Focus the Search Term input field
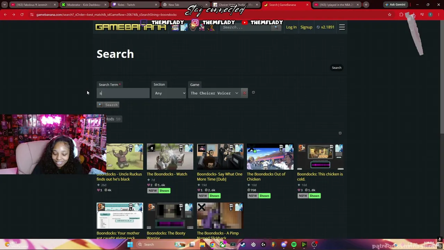 [123, 93]
